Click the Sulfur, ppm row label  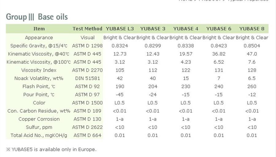pos(39,127)
